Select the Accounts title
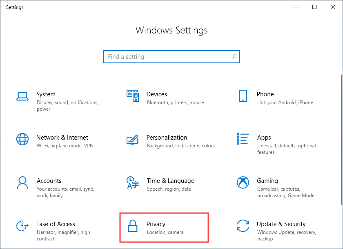 click(x=49, y=181)
